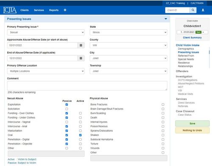Open the State dropdown
This screenshot has height=166, width=212.
(128, 32)
